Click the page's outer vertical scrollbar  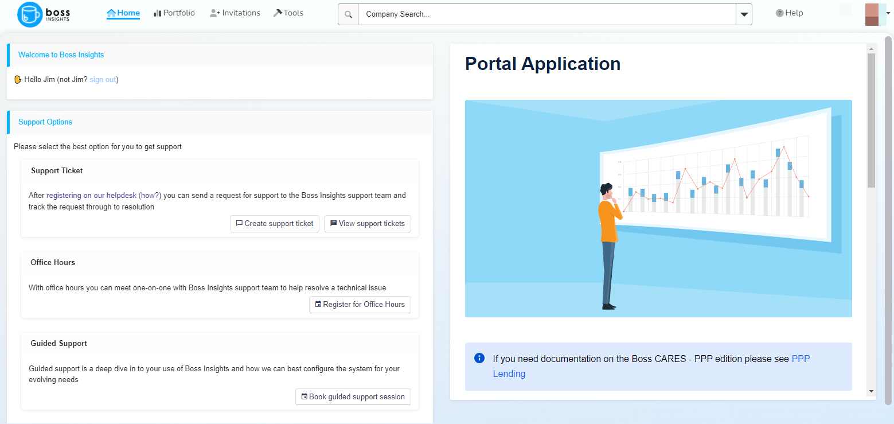pos(888,221)
